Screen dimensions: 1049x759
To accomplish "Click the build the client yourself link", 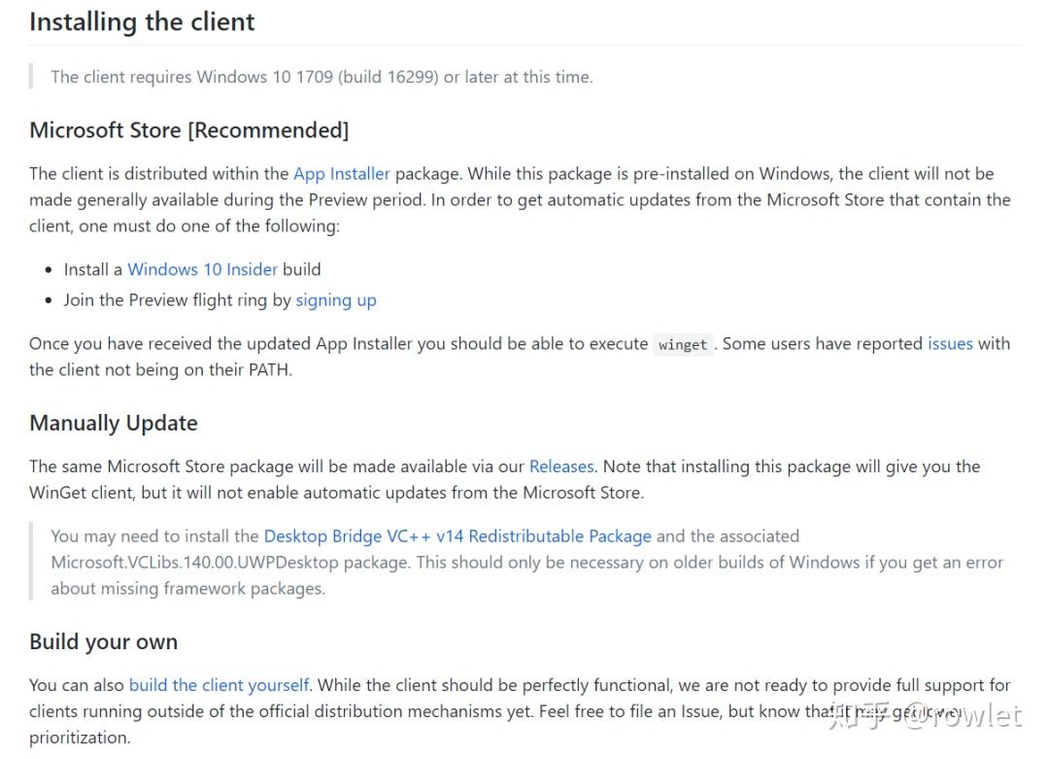I will [x=219, y=685].
